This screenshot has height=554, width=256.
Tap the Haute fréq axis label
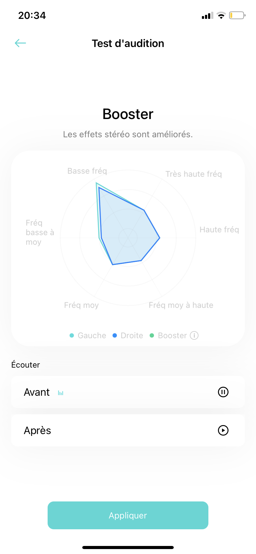pyautogui.click(x=219, y=230)
